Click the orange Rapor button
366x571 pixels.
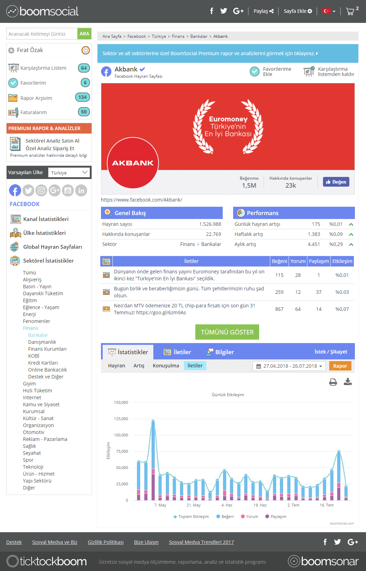click(x=340, y=366)
